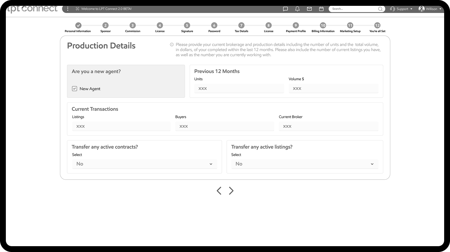450x252 pixels.
Task: Go to previous step with left arrow
Action: point(219,191)
